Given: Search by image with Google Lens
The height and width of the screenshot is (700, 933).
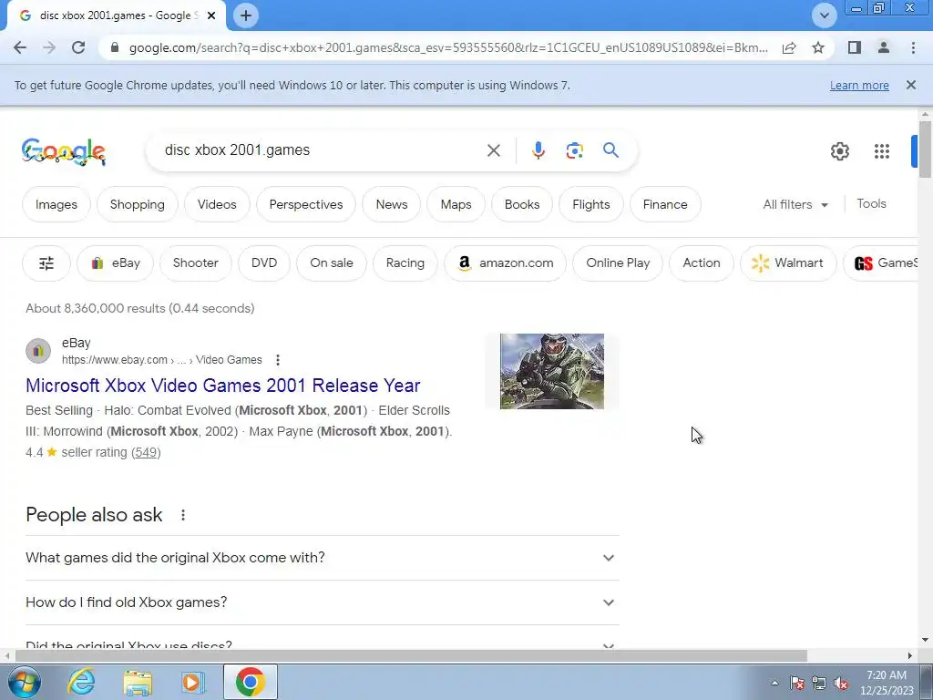Looking at the screenshot, I should (x=574, y=150).
